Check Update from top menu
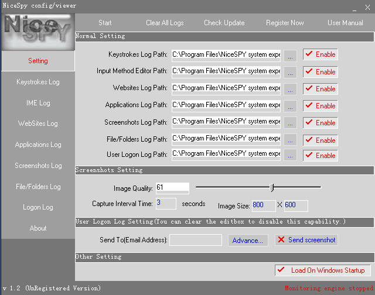Viewport: 375px width, 295px height. point(224,23)
